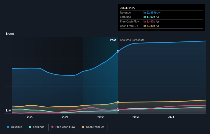Select the Revenue data point marker on the chart
The image size is (210, 134).
click(118, 51)
